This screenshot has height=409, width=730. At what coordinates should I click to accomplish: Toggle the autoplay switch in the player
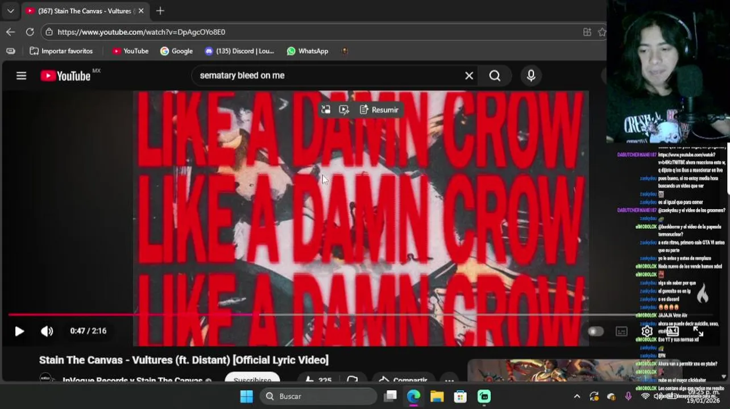595,332
